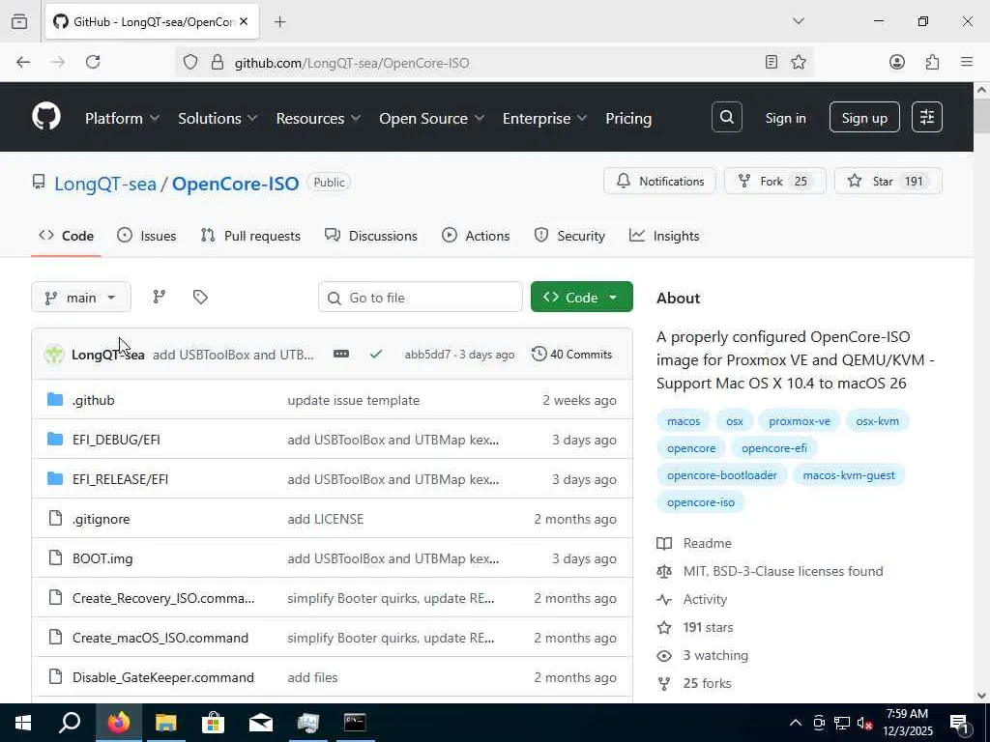Open File Explorer from taskbar
This screenshot has width=990, height=742.
point(166,723)
